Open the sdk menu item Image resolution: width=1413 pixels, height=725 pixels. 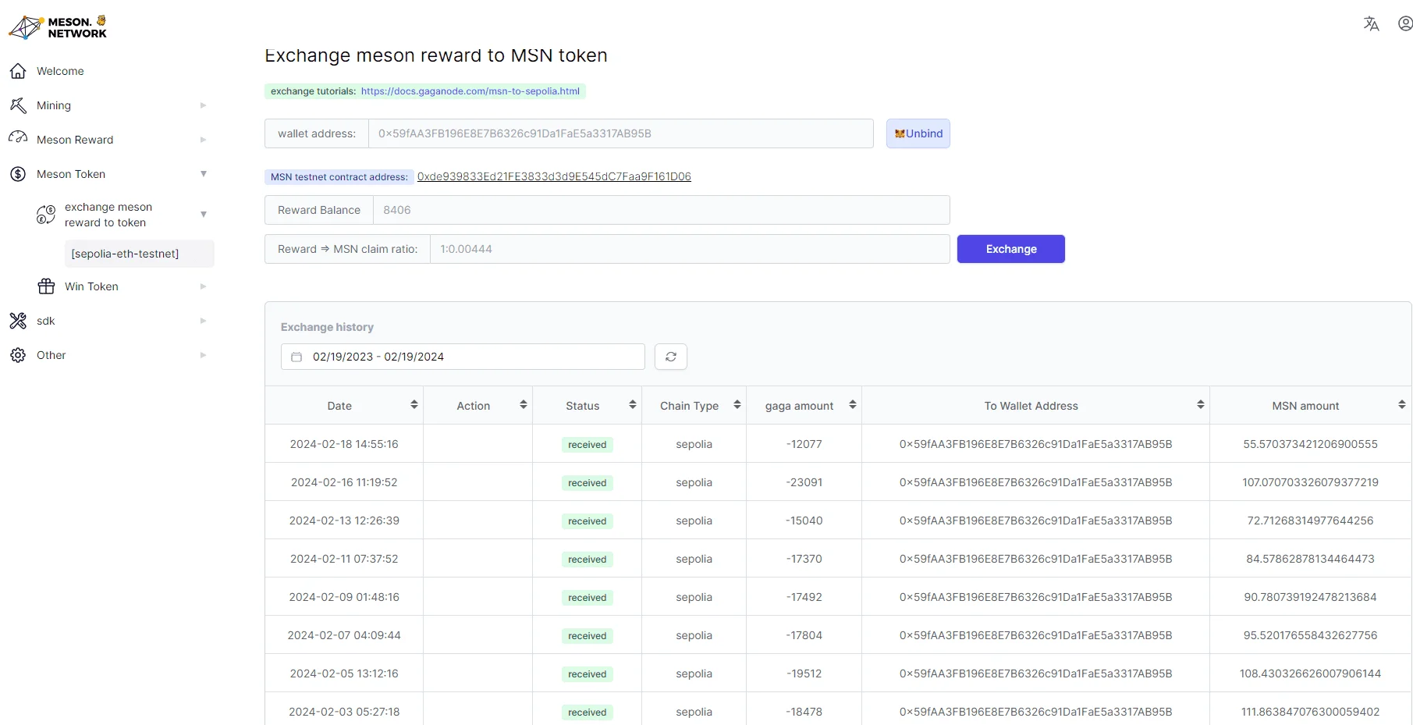[x=46, y=321]
